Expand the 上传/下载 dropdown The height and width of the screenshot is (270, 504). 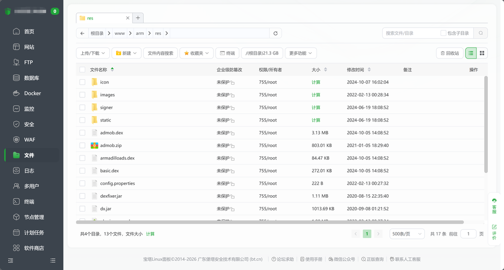coord(93,53)
